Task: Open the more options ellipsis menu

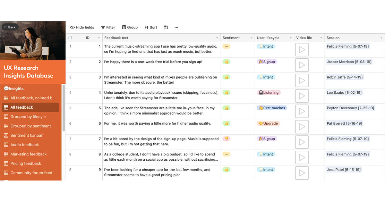Action: [176, 27]
